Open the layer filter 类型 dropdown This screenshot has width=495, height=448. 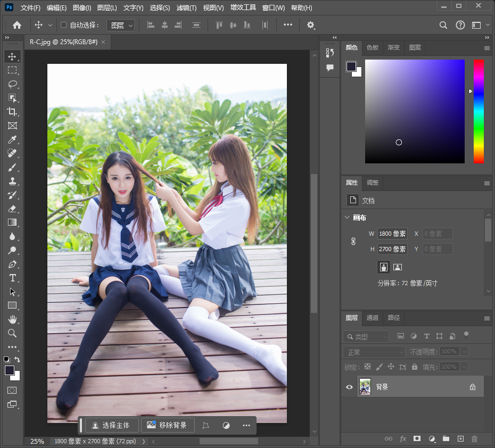pyautogui.click(x=366, y=336)
